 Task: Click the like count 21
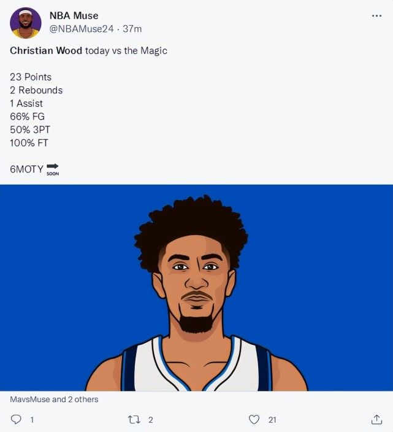pyautogui.click(x=272, y=420)
